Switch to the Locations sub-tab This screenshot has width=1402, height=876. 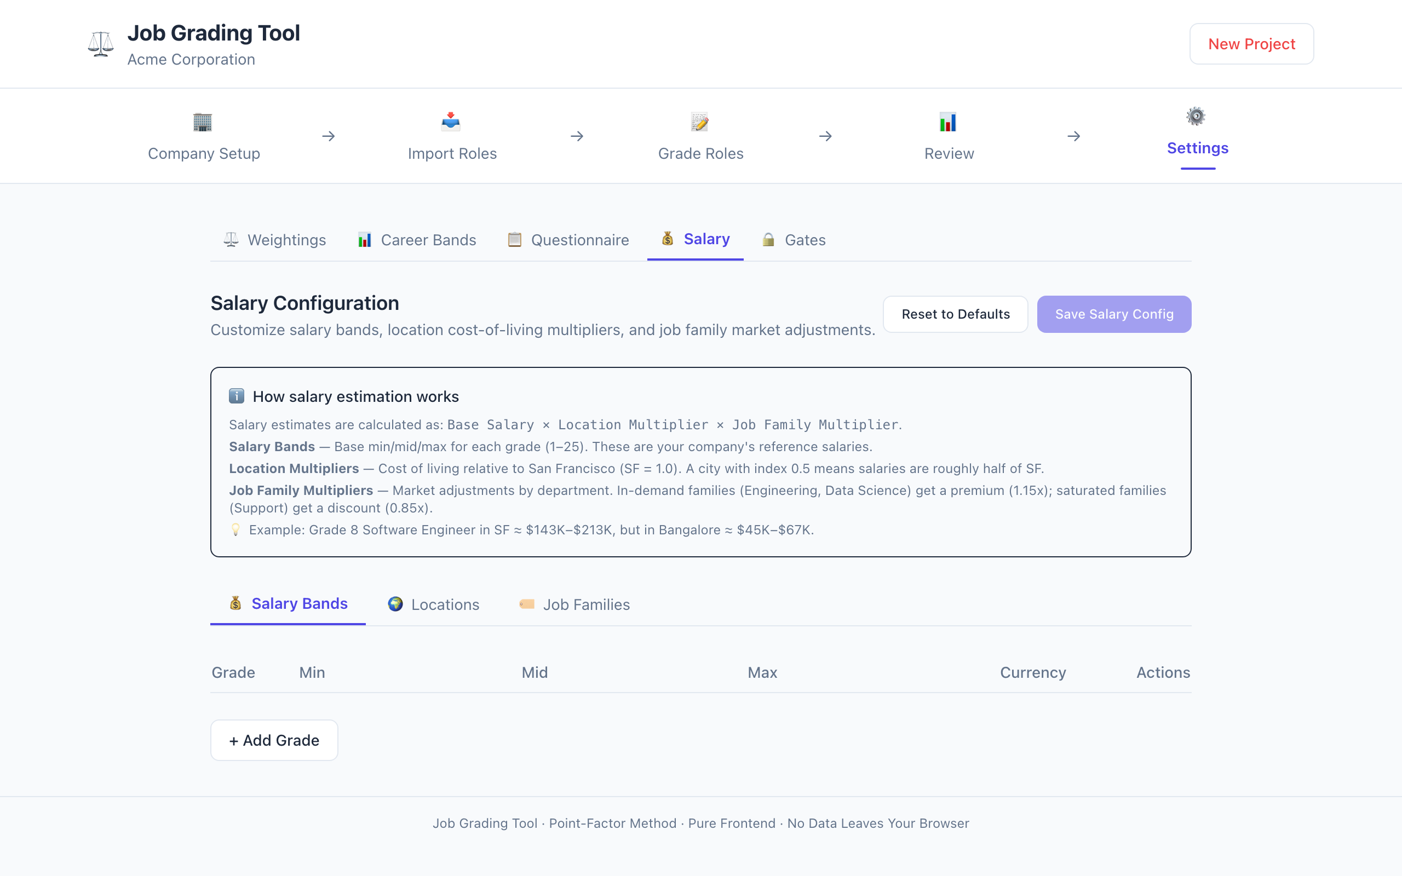433,604
